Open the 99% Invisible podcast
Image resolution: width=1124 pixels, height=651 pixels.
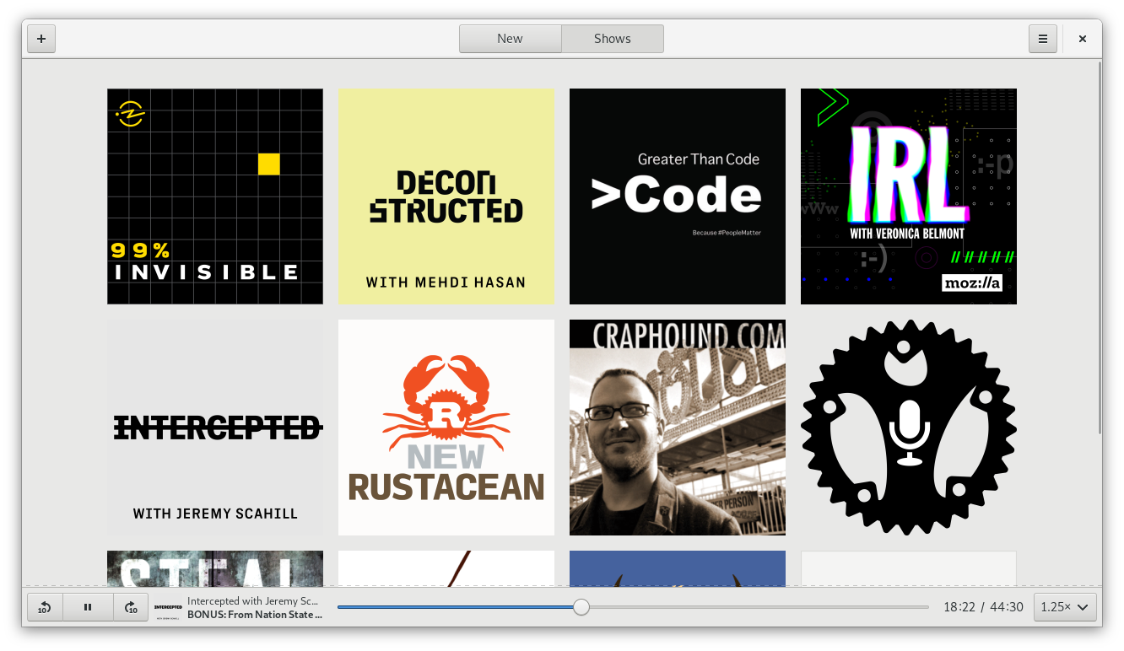pos(215,196)
